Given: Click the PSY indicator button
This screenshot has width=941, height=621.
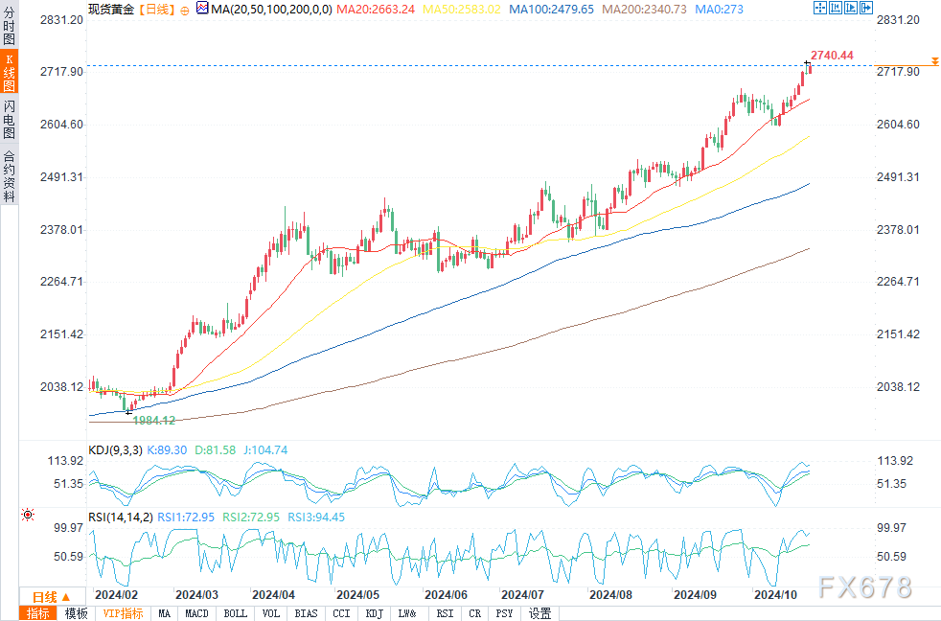Looking at the screenshot, I should (504, 613).
